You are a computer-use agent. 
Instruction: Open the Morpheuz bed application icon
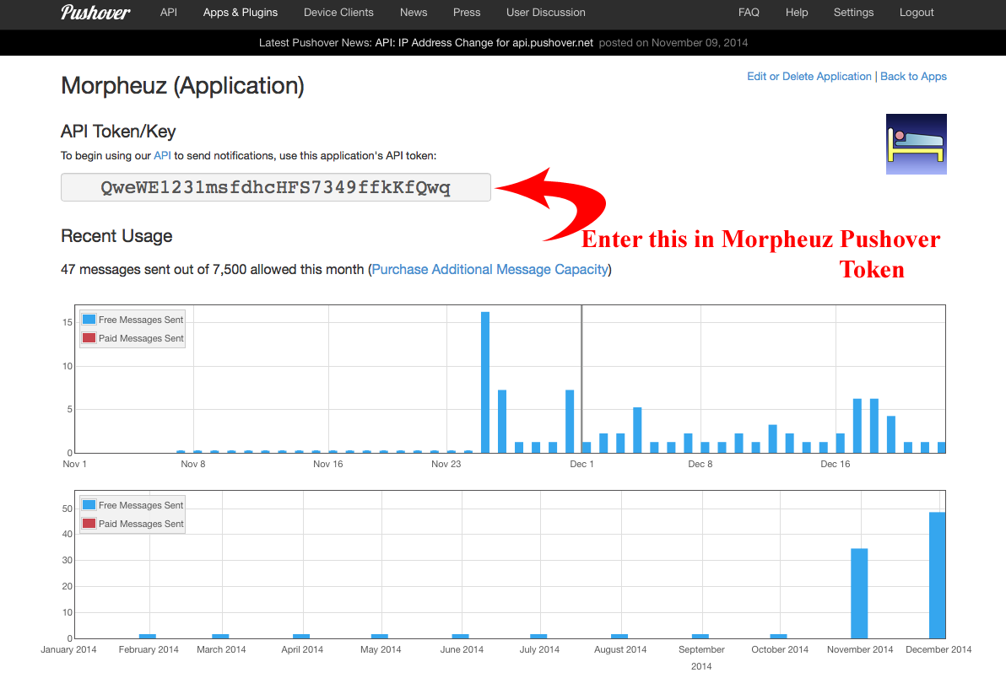pyautogui.click(x=917, y=144)
